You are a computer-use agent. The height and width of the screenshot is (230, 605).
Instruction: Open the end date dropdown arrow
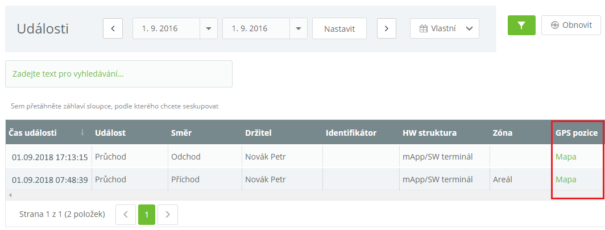pyautogui.click(x=298, y=28)
